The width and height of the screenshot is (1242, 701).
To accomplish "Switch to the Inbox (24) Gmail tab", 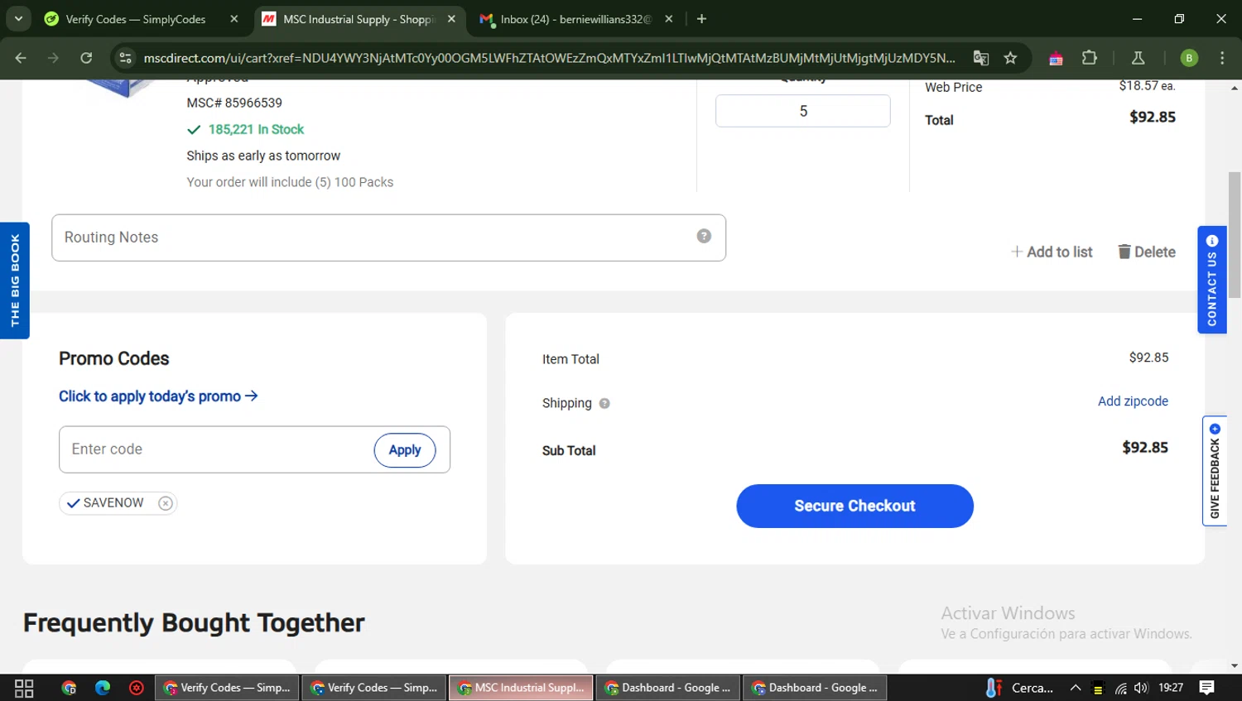I will (x=577, y=19).
